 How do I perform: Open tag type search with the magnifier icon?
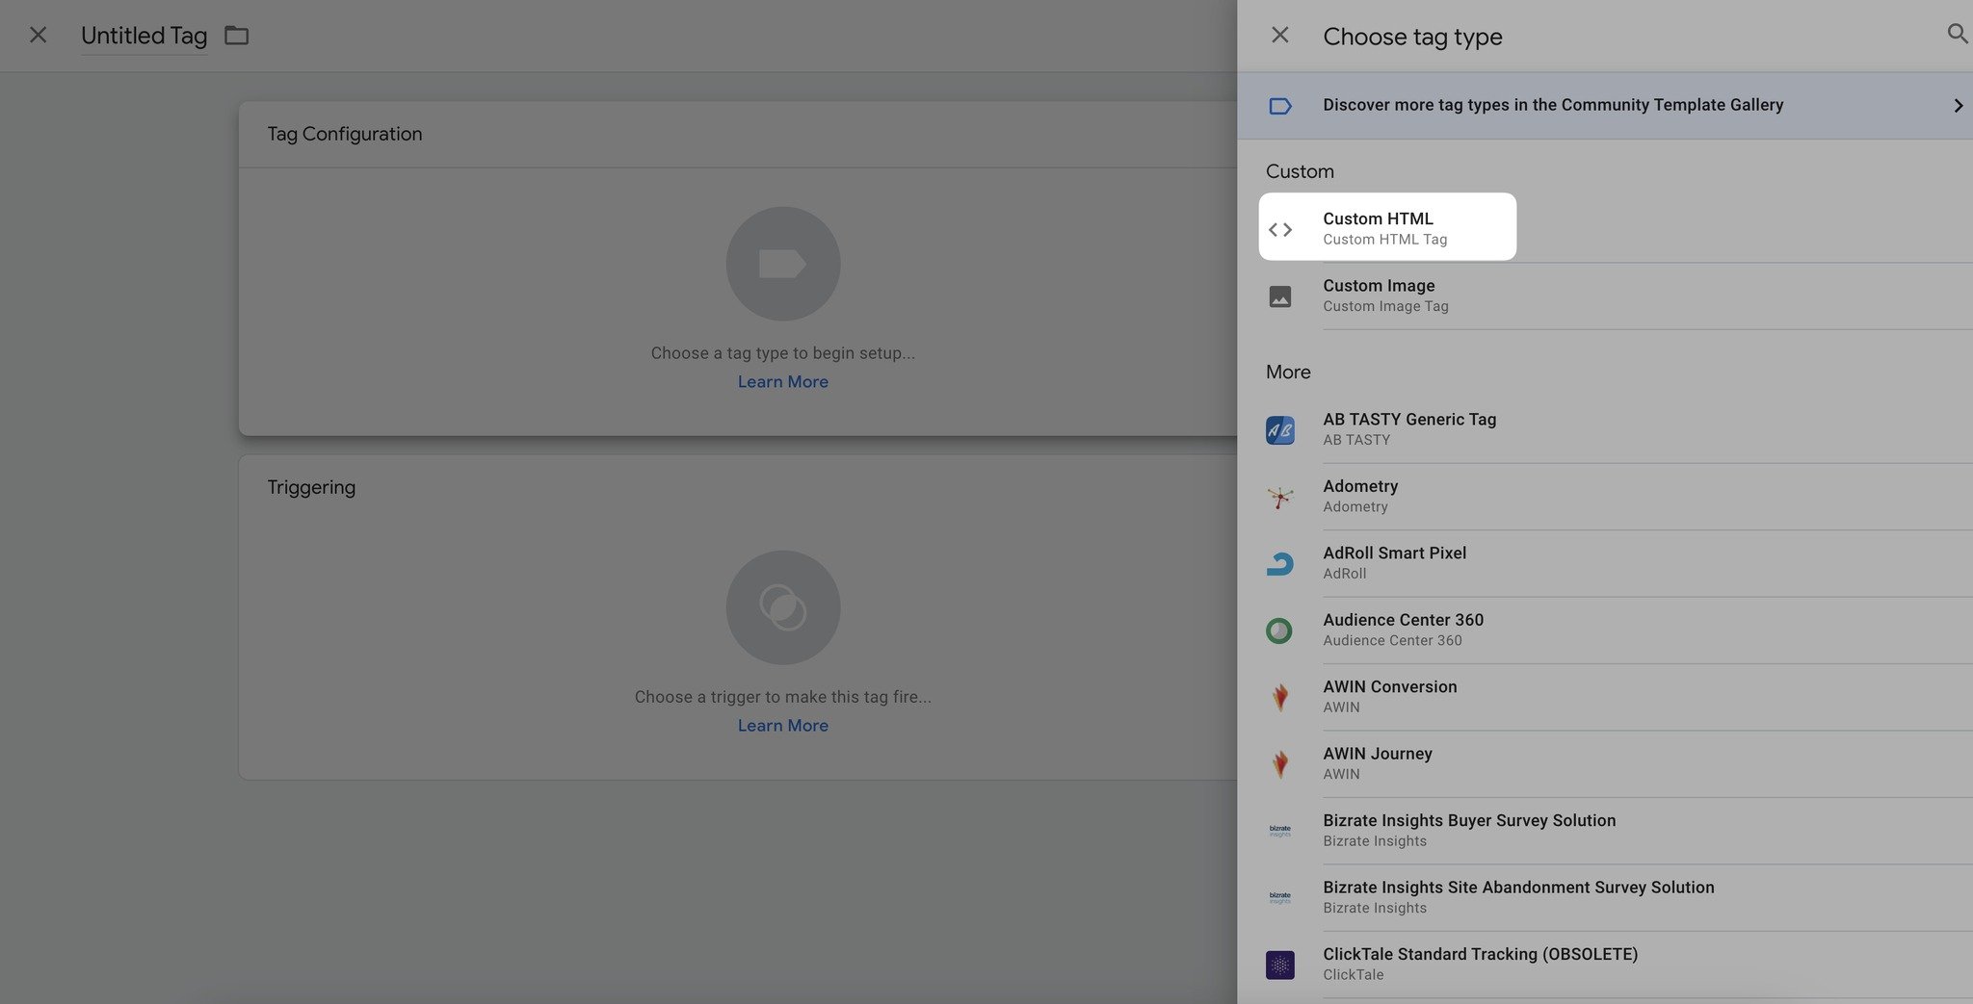click(1958, 35)
